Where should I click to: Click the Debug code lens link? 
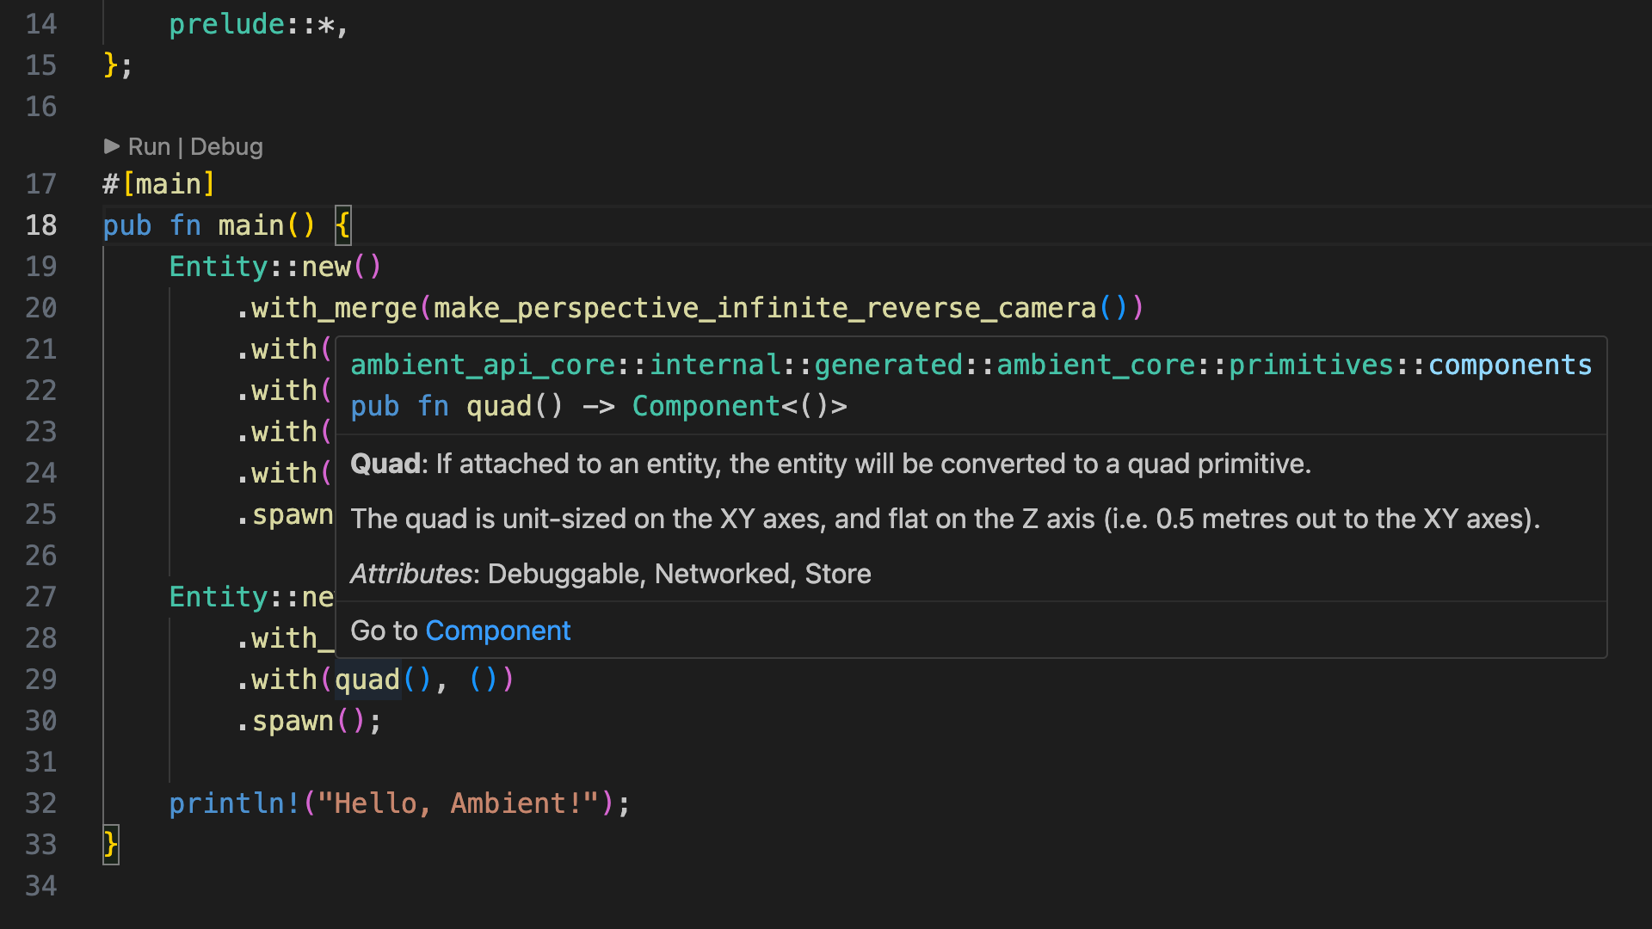click(x=226, y=147)
